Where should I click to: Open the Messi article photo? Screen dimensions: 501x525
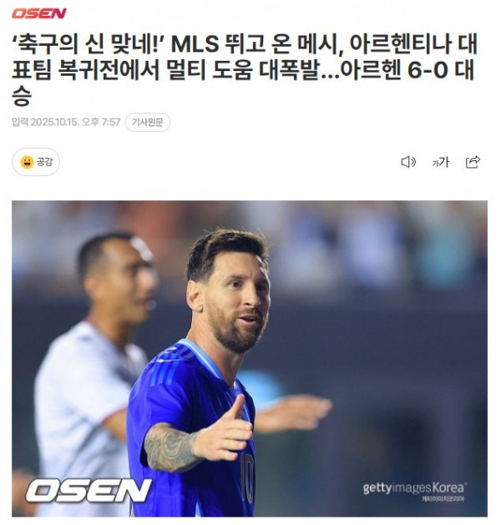click(250, 359)
